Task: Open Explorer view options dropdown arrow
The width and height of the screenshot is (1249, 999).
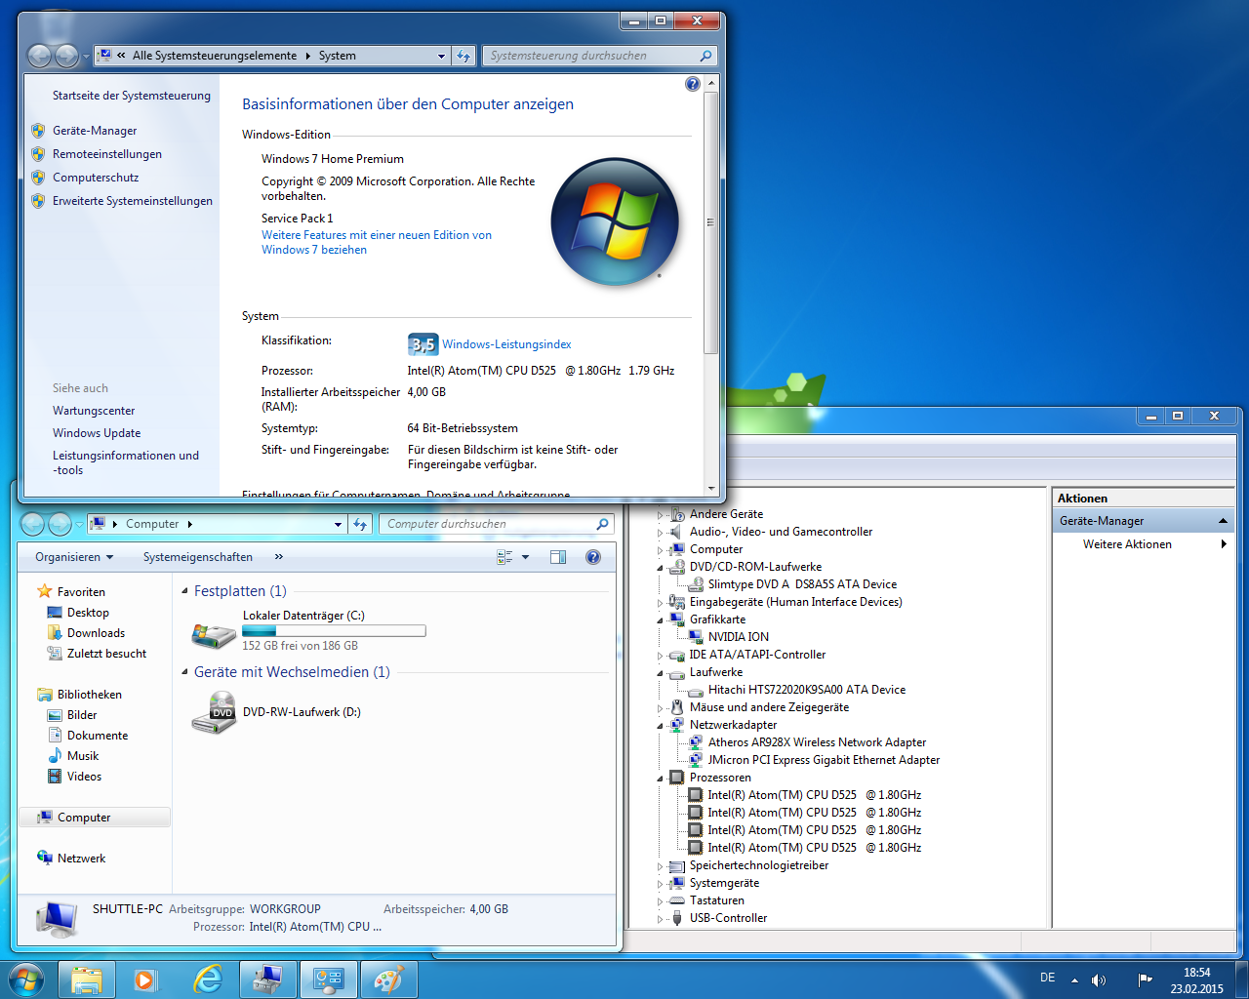Action: click(525, 557)
